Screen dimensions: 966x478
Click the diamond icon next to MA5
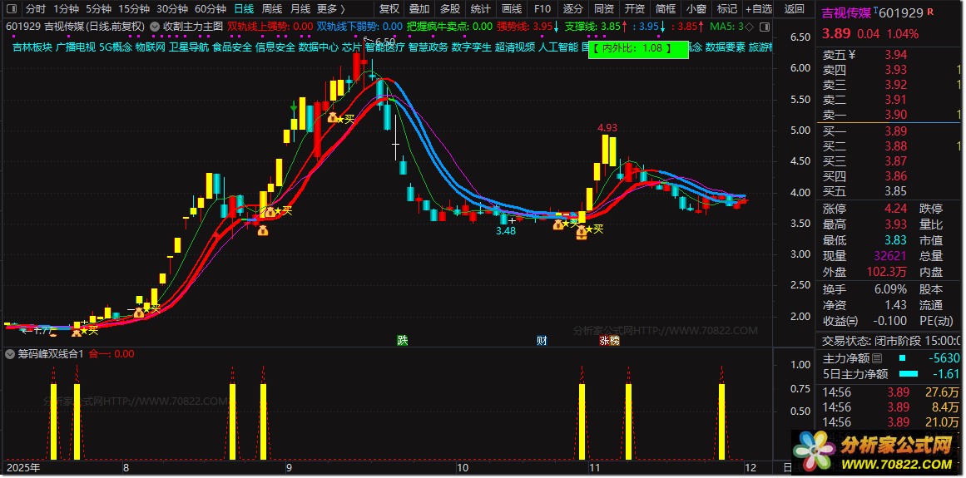(x=749, y=27)
